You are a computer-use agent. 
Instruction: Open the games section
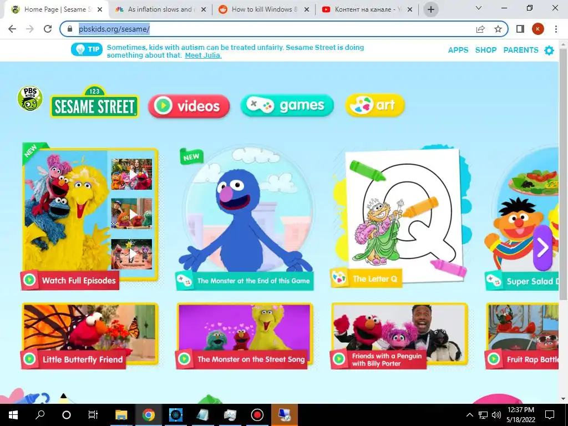pyautogui.click(x=287, y=105)
